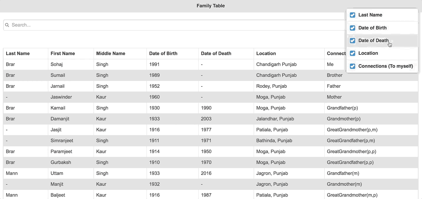Click the Sumail row Brother cell
The image size is (422, 199).
click(x=335, y=75)
